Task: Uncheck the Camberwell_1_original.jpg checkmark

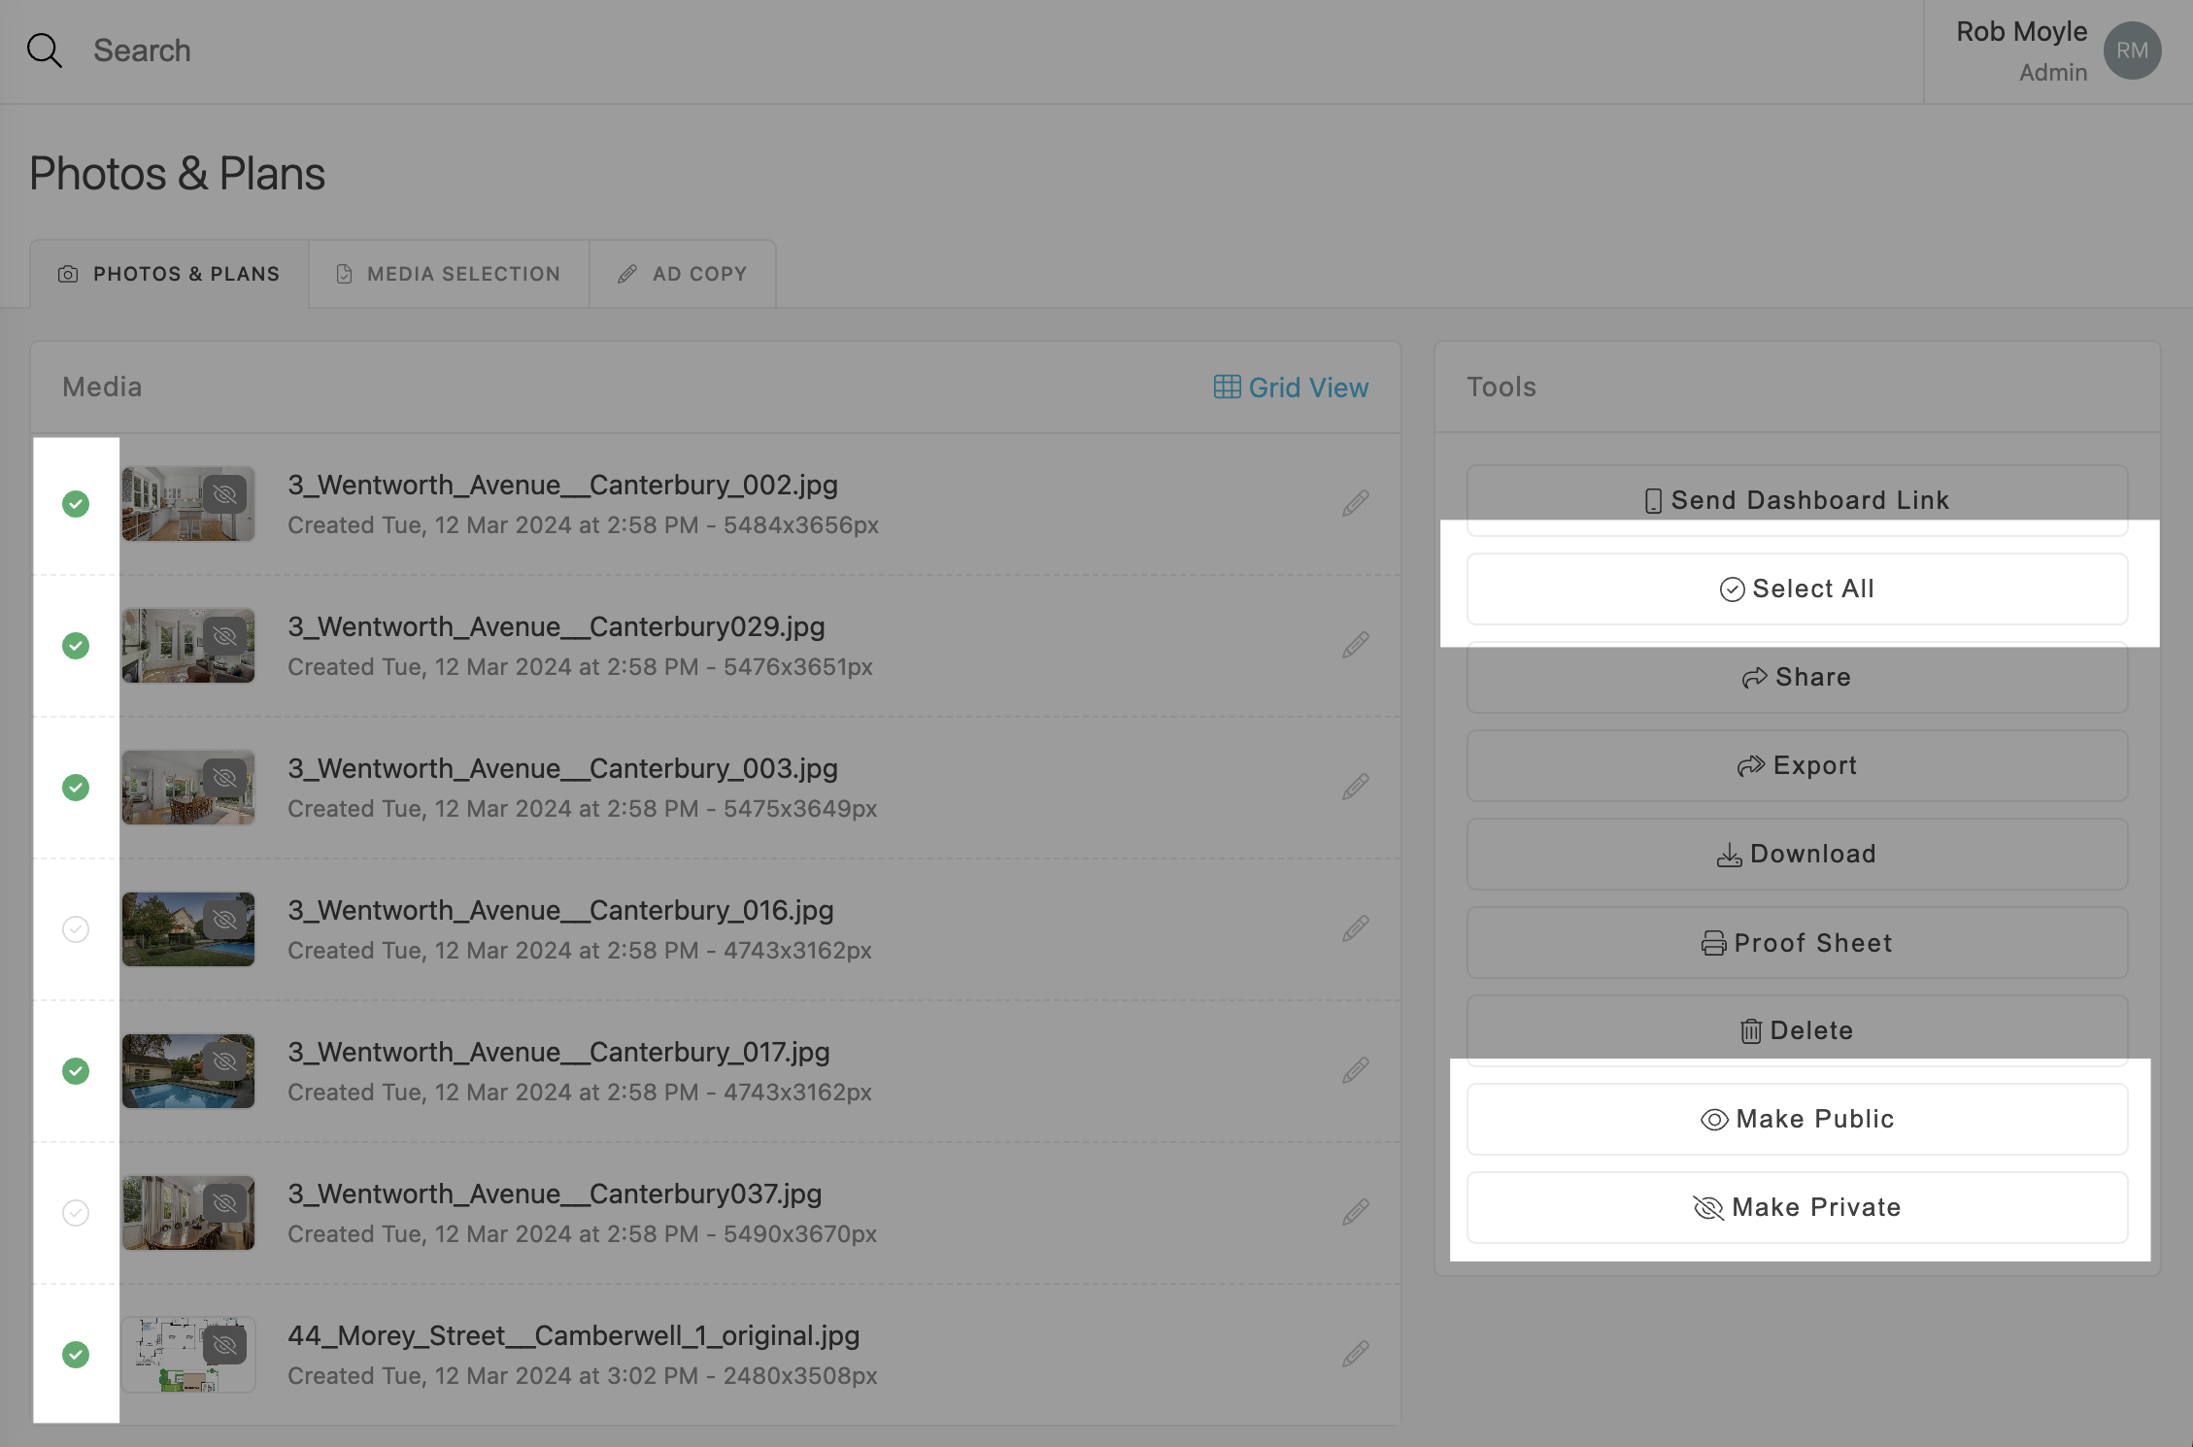Action: pos(76,1355)
